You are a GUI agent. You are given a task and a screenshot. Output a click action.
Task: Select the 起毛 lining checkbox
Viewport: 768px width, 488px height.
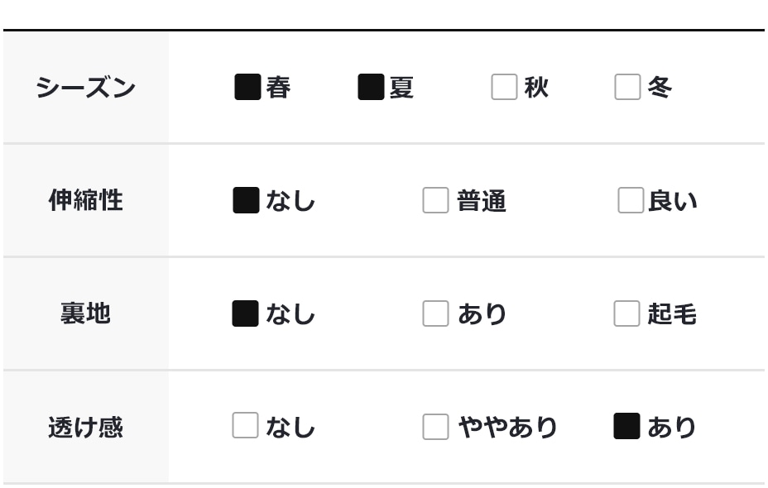(626, 313)
